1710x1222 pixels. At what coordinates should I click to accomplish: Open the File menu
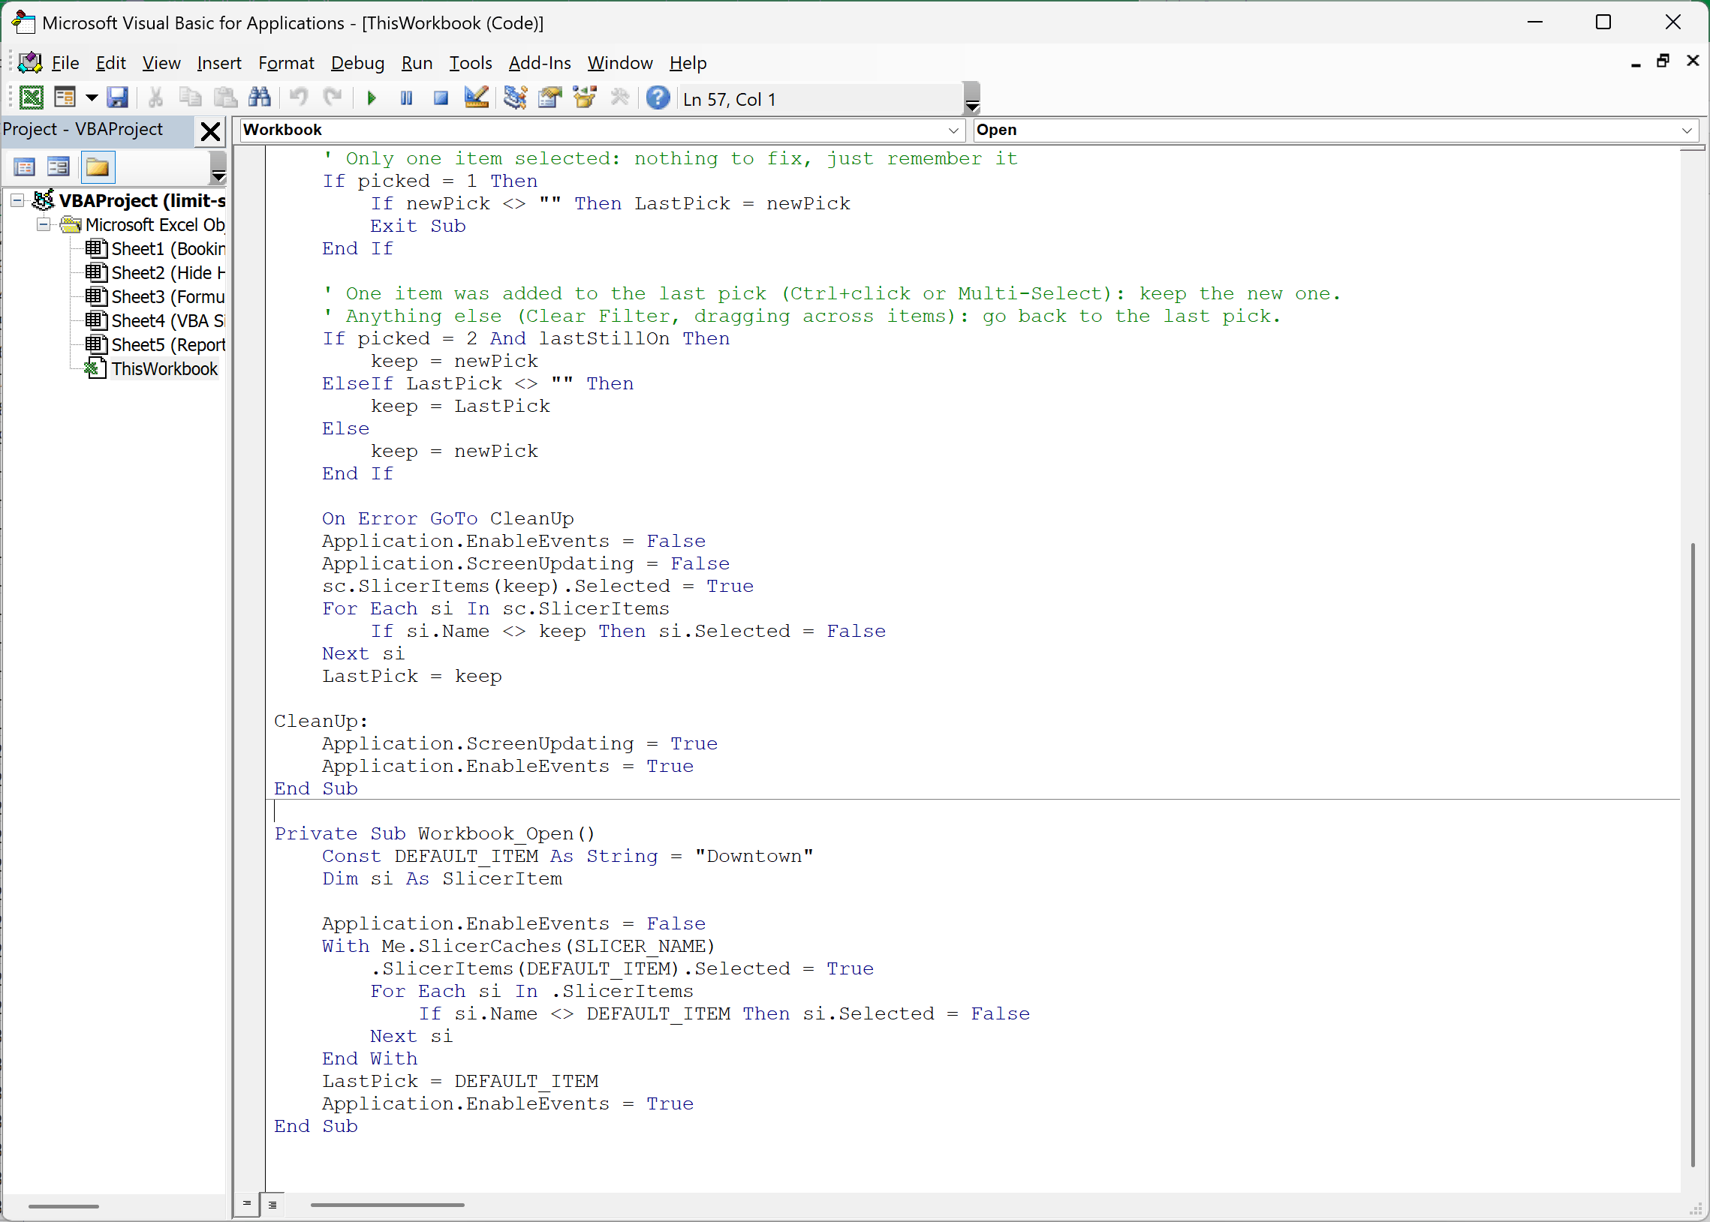point(65,63)
